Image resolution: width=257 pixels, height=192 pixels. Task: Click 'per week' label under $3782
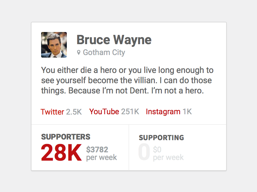[x=102, y=157]
